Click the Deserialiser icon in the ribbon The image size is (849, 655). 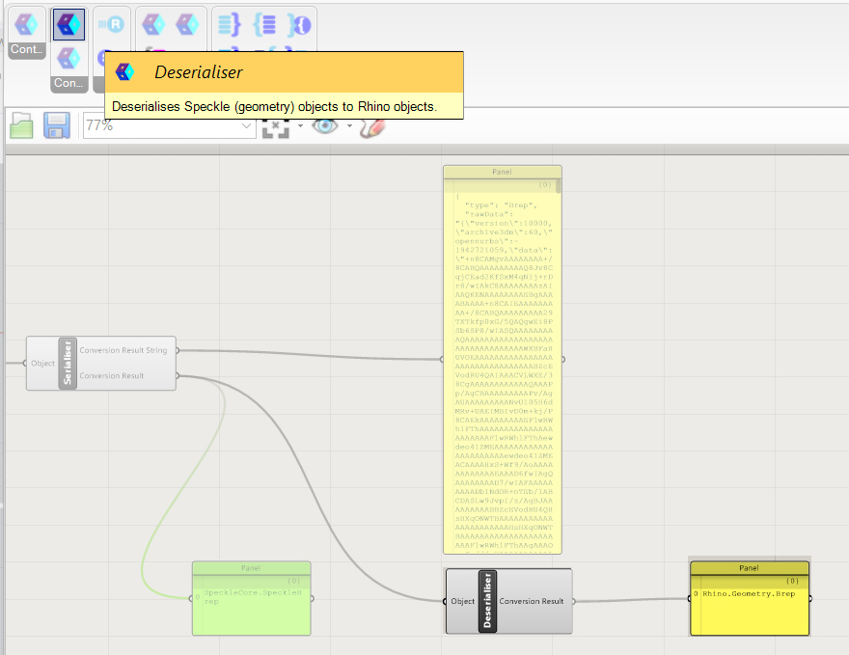pos(68,25)
